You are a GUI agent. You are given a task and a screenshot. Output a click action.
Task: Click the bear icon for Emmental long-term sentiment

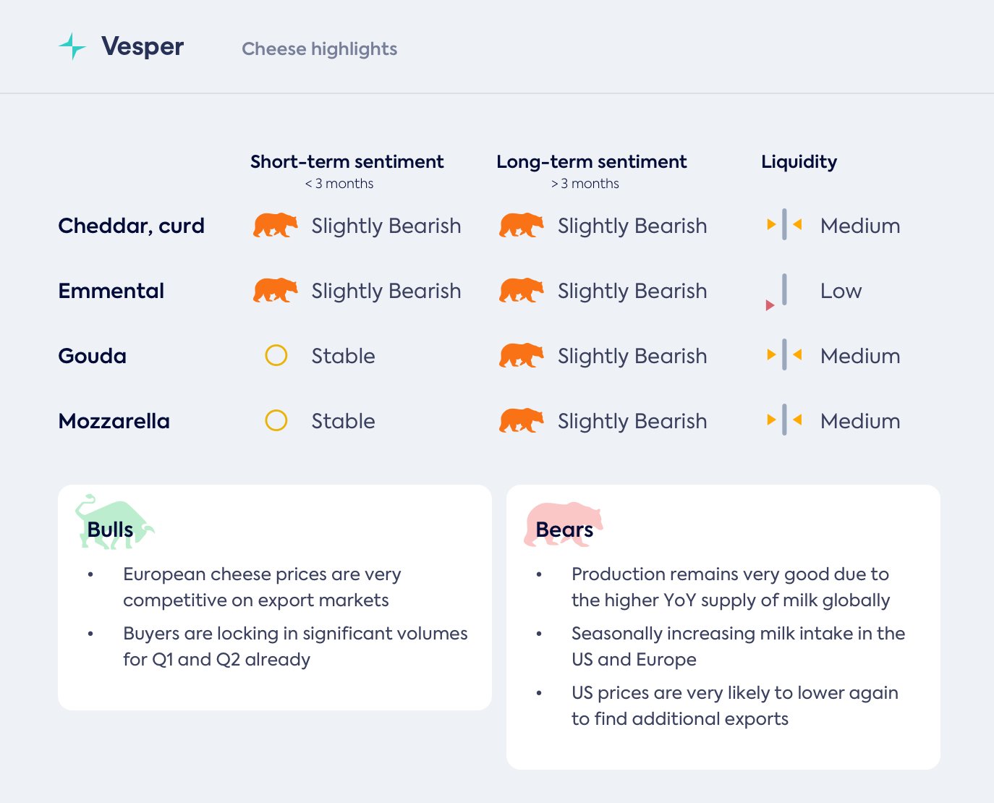[x=521, y=291]
